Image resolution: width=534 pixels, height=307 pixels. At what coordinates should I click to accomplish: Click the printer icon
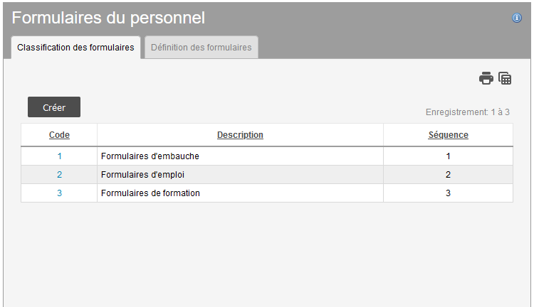click(x=486, y=78)
